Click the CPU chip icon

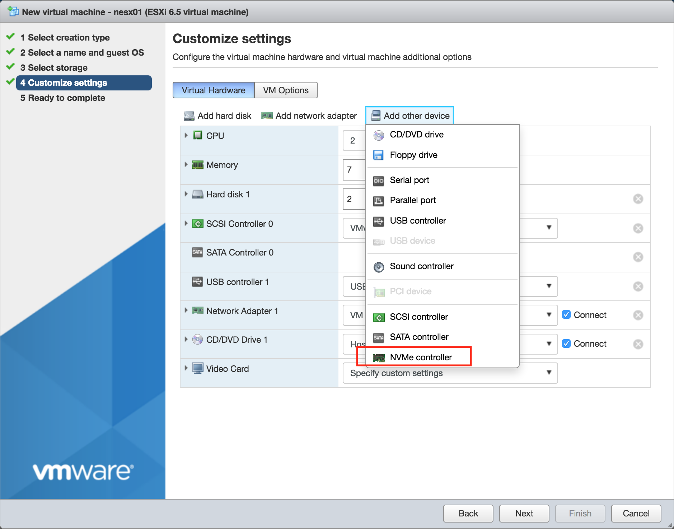point(198,135)
